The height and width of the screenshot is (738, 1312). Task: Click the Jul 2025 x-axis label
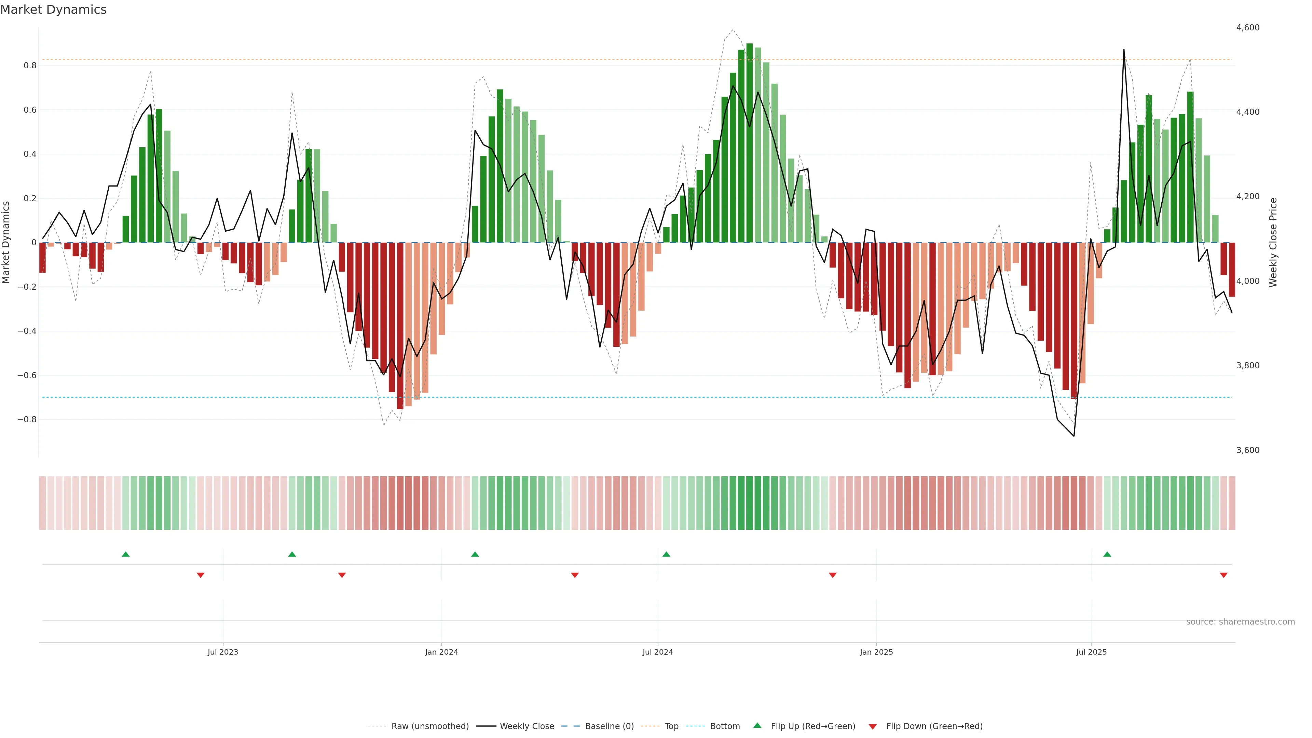(1092, 652)
